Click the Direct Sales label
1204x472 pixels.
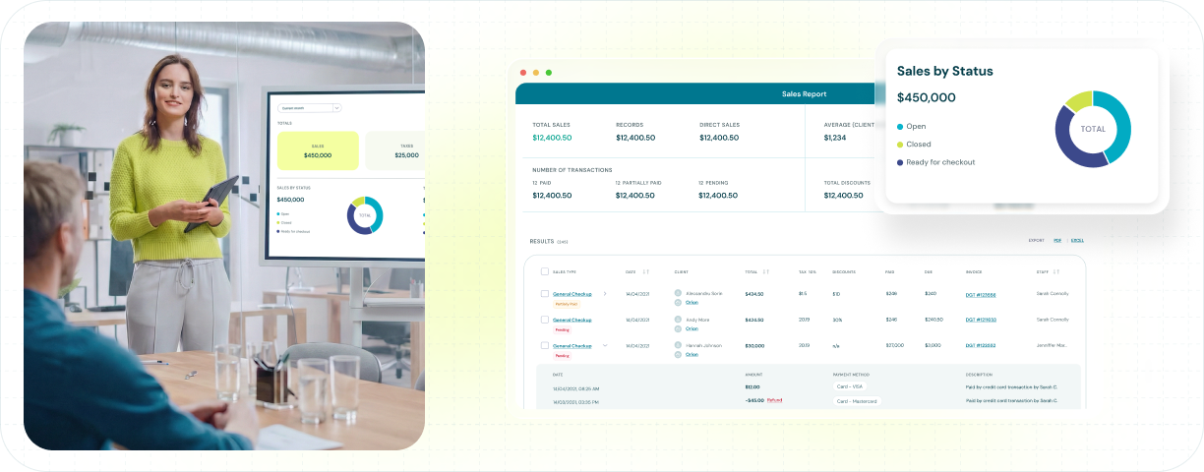click(717, 125)
